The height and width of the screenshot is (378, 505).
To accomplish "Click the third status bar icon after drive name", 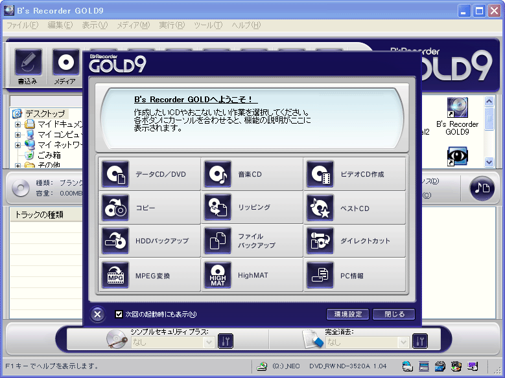I will 440,366.
